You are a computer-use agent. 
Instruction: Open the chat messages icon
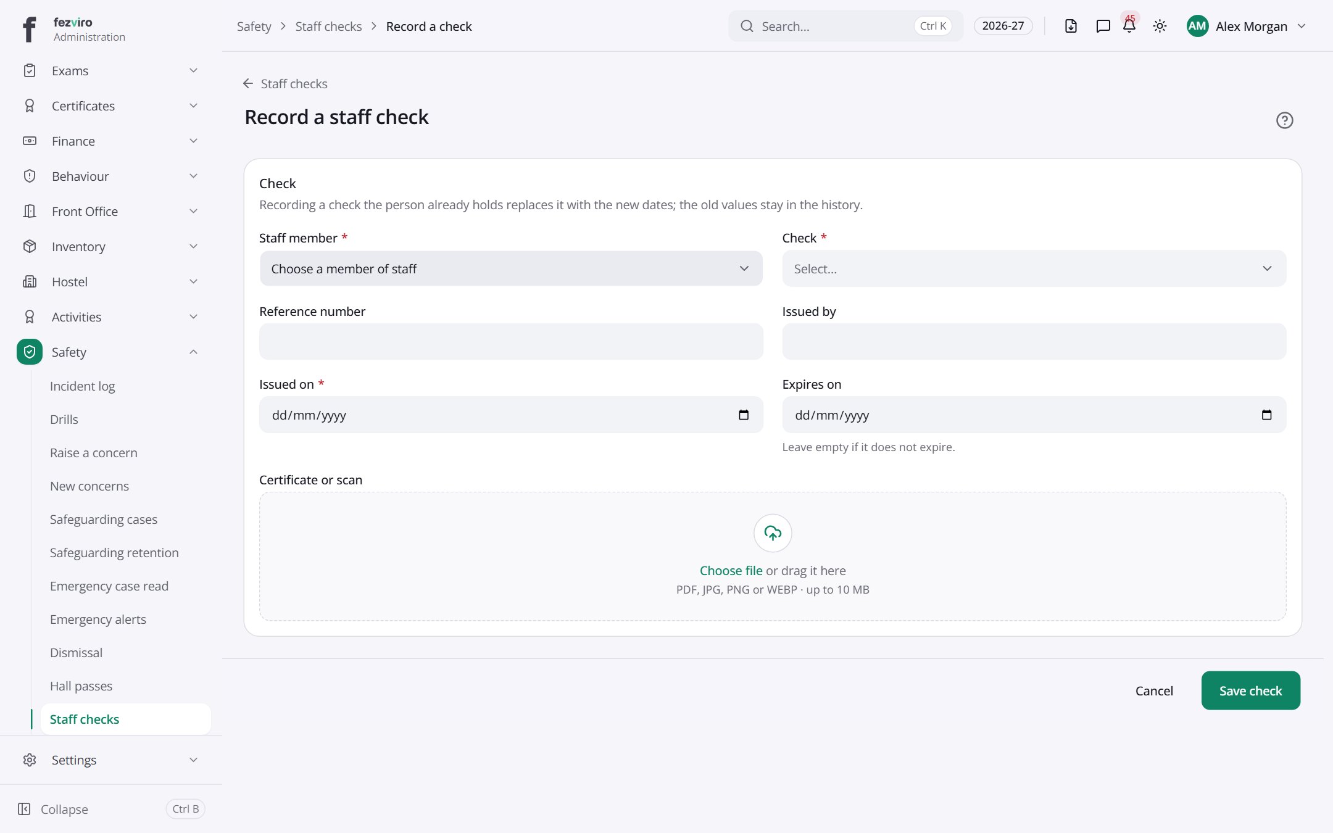pyautogui.click(x=1103, y=26)
